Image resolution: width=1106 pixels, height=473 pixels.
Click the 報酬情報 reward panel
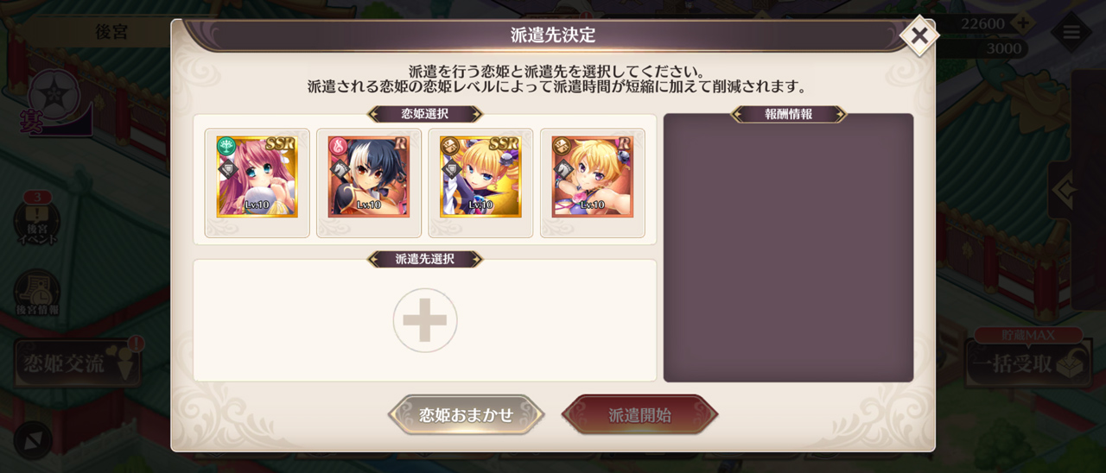click(788, 248)
